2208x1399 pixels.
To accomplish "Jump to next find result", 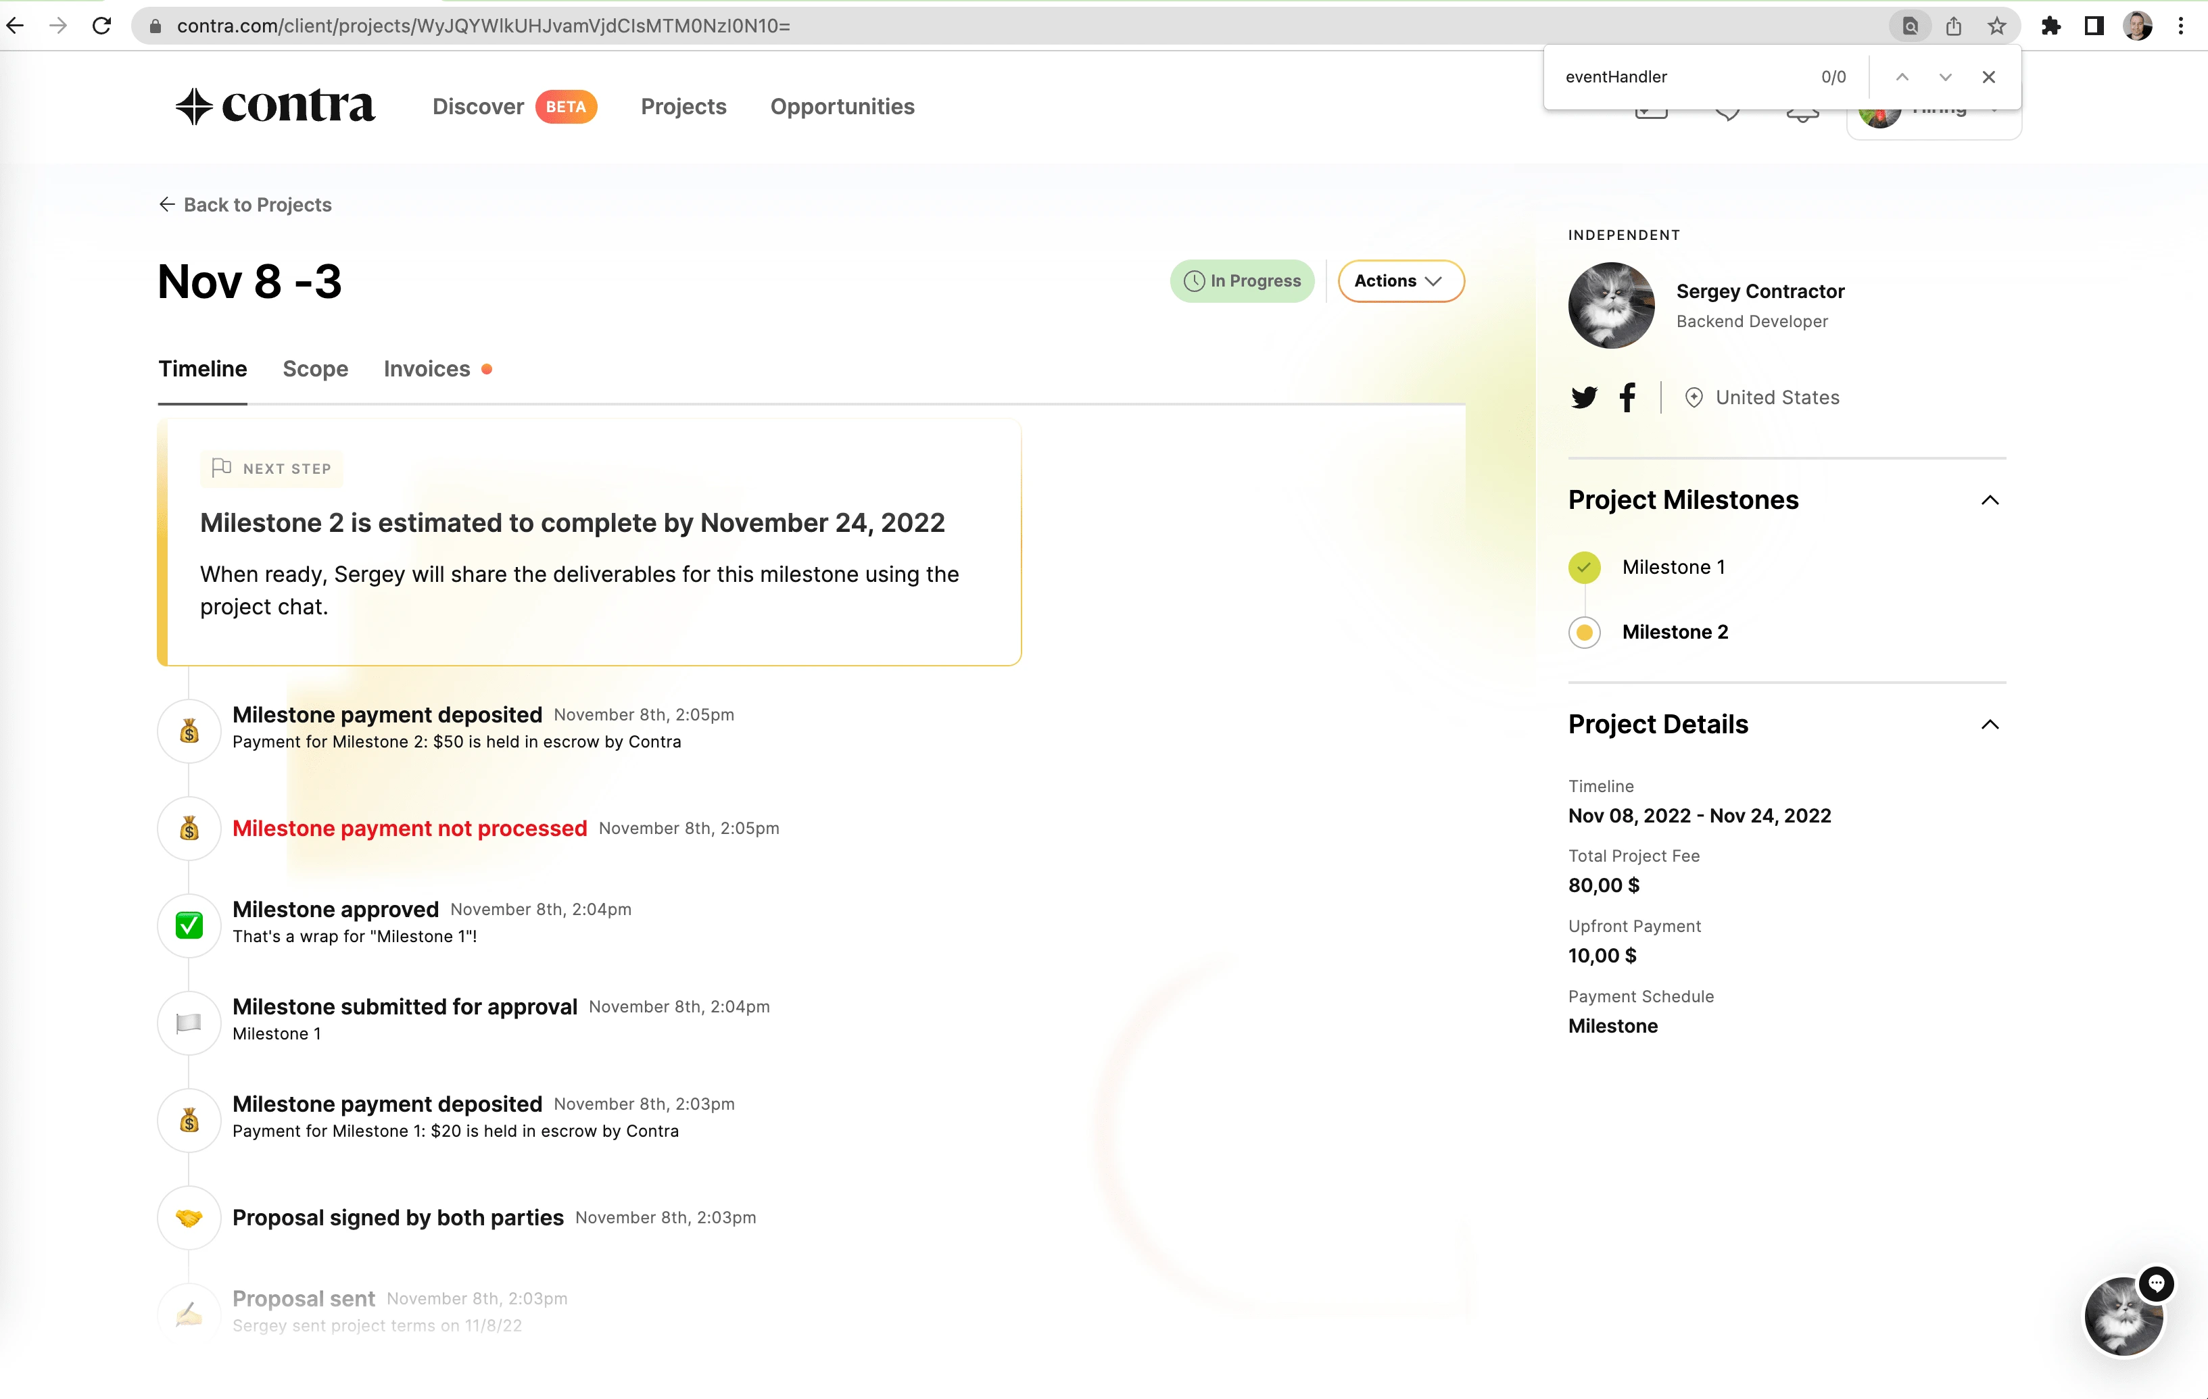I will click(1946, 77).
